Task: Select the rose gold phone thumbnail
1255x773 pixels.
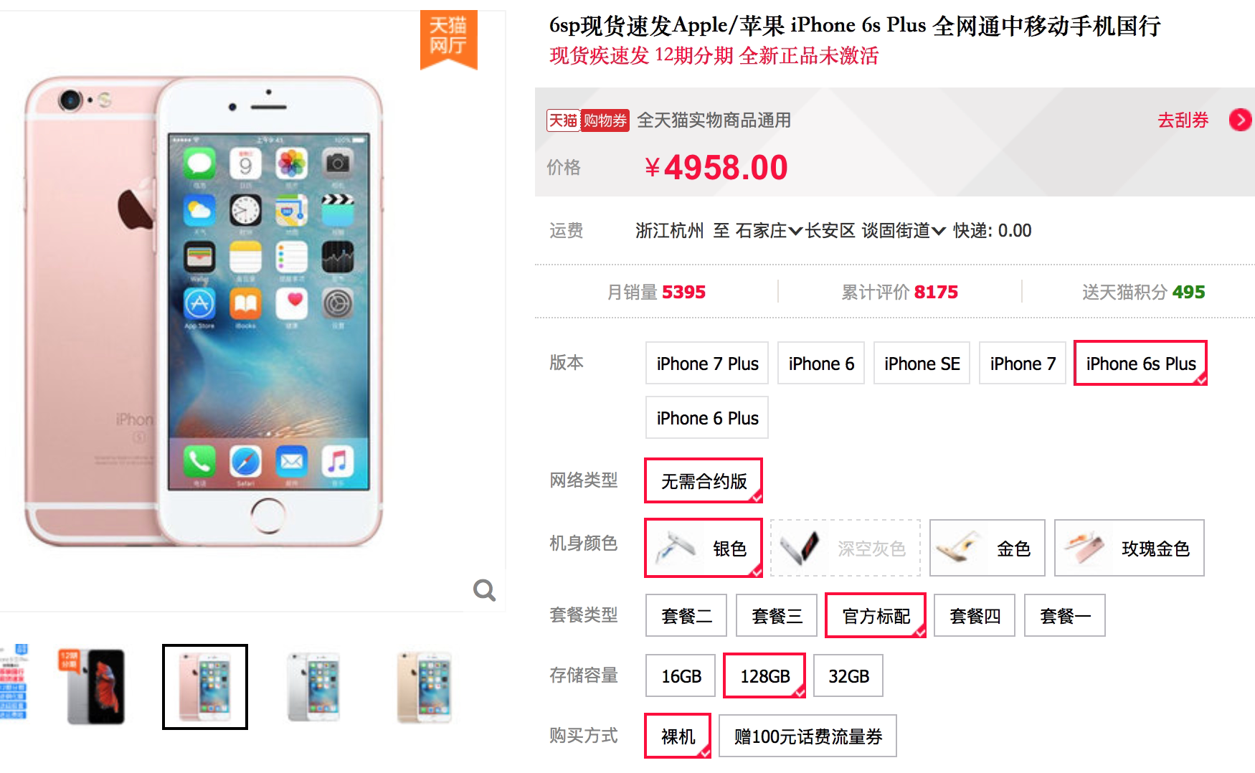Action: (x=205, y=686)
